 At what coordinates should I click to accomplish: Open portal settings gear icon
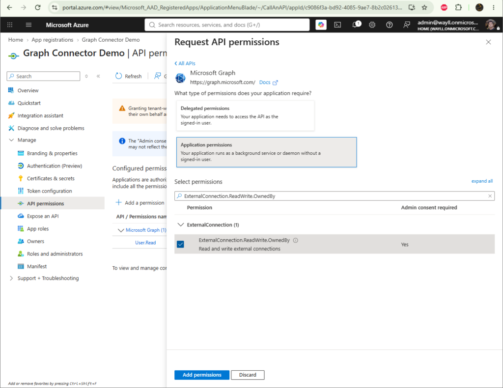coord(372,25)
